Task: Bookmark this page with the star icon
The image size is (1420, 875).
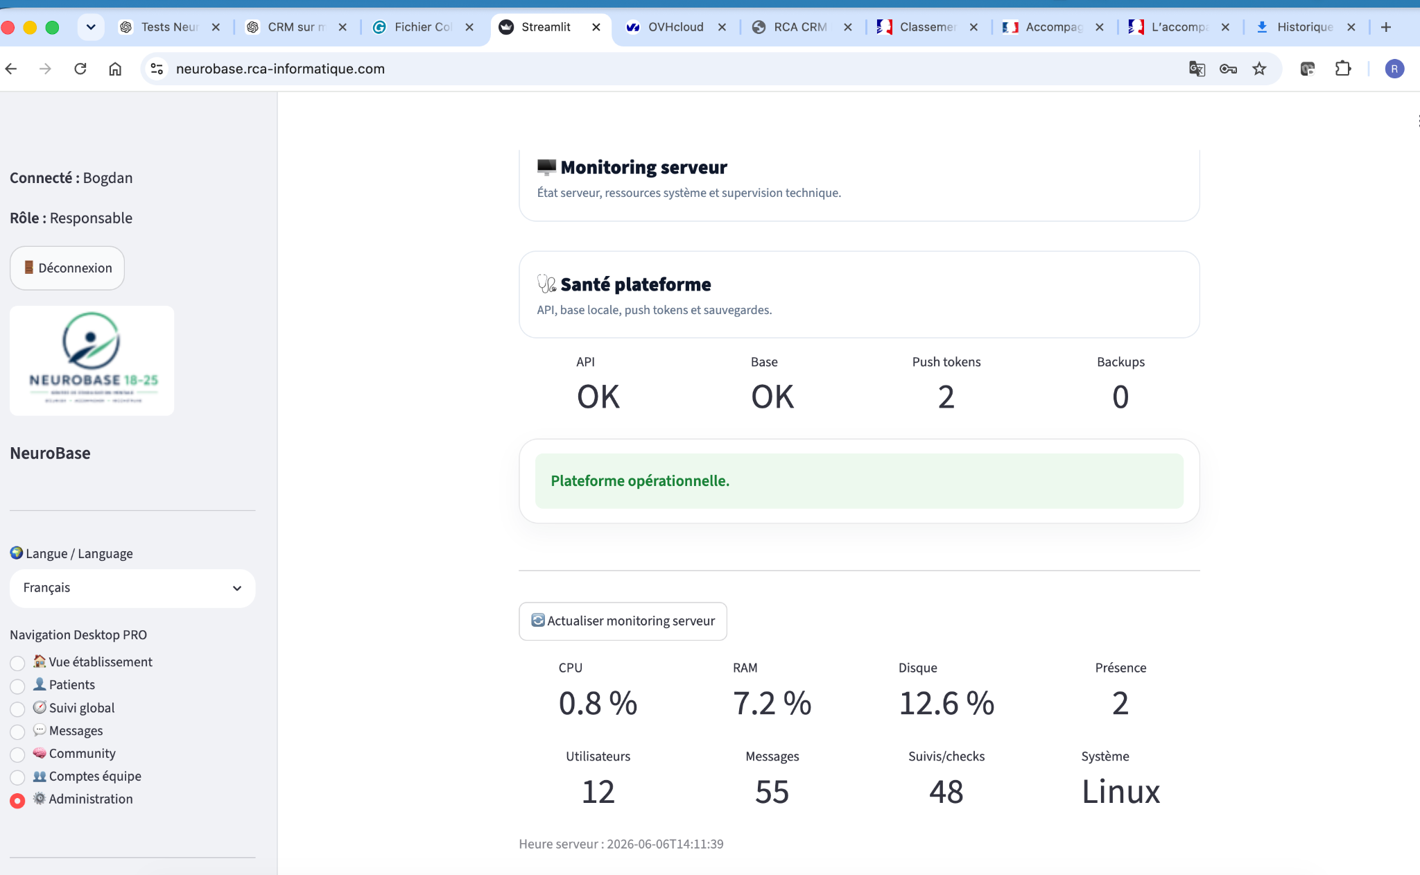Action: click(x=1259, y=69)
